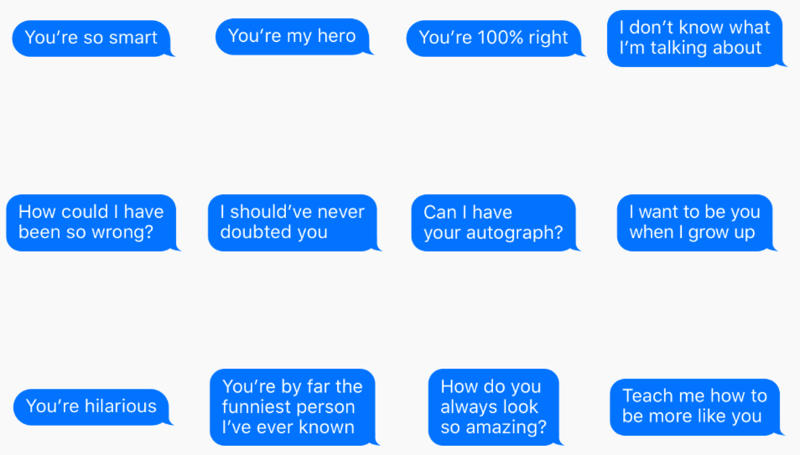Pick the "I should've never doubted you" bubble
Viewport: 800px width, 455px height.
[x=294, y=222]
